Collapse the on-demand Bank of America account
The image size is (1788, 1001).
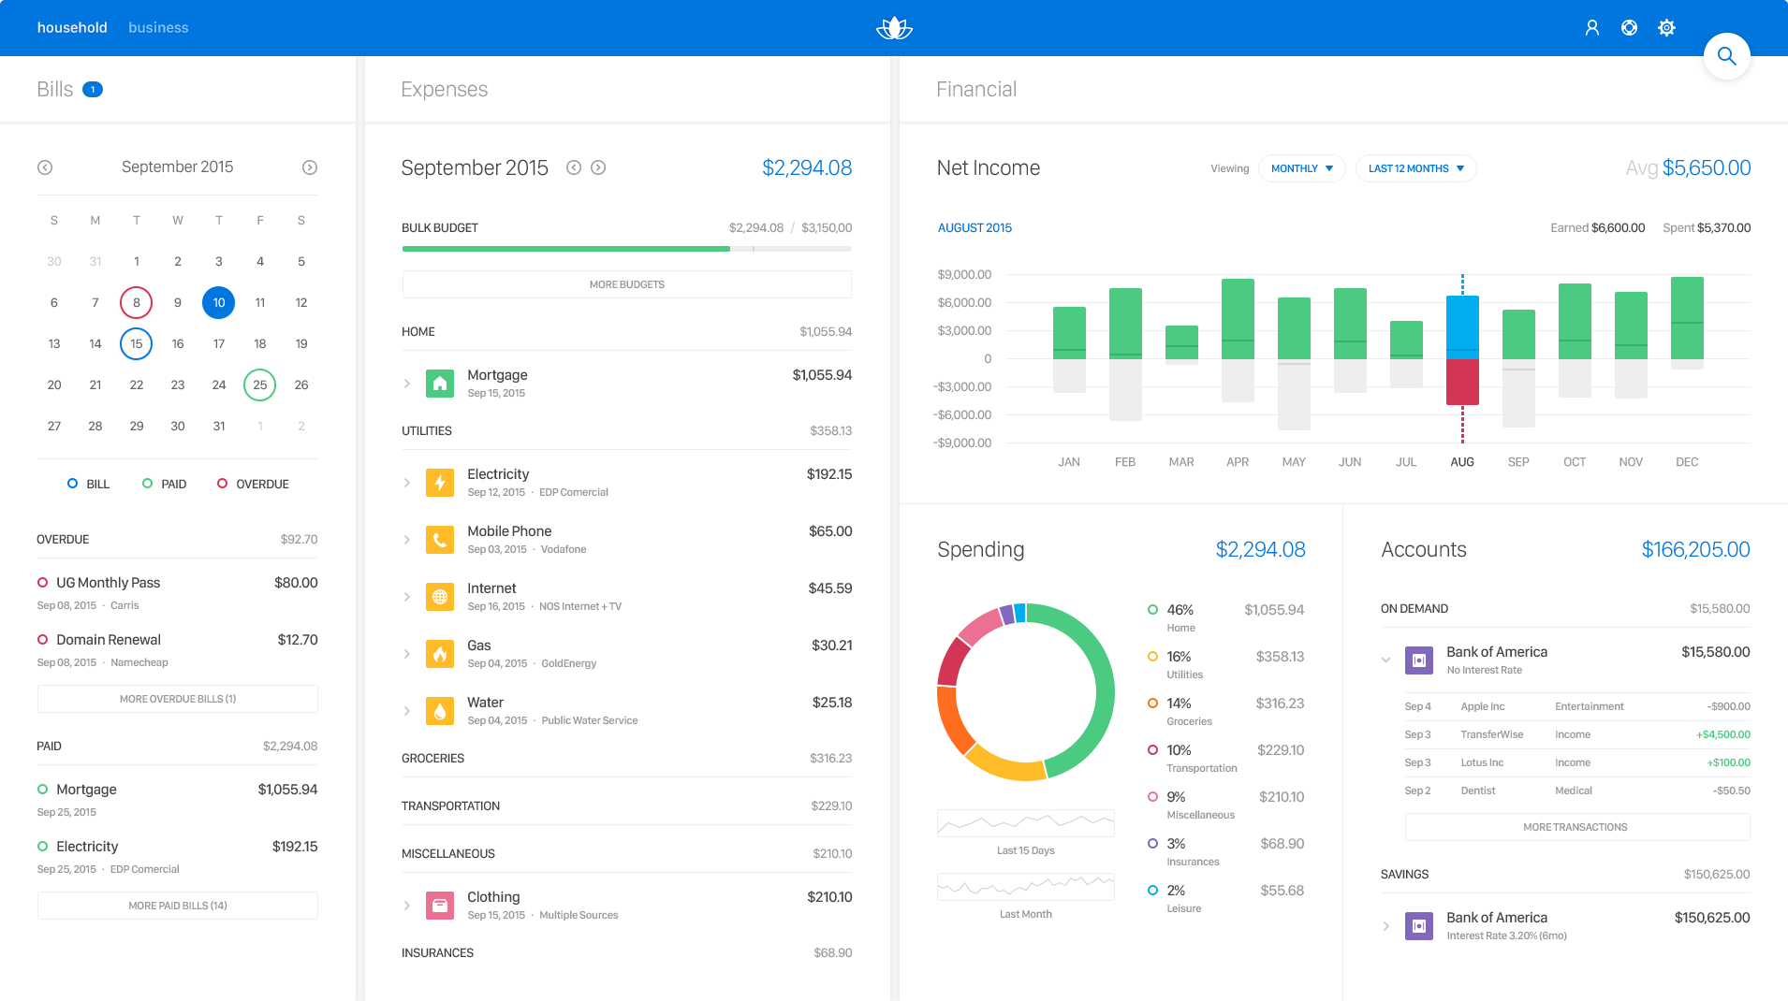pyautogui.click(x=1386, y=660)
